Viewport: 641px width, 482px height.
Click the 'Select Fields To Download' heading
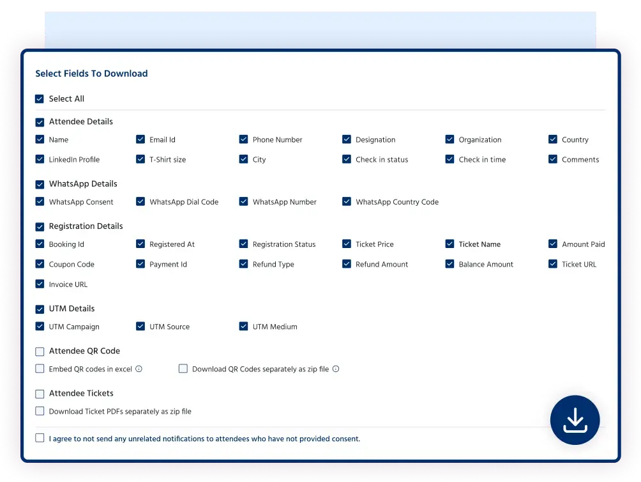coord(91,74)
